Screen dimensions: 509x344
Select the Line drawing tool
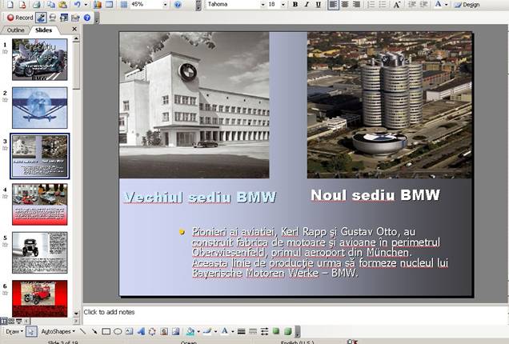coord(83,330)
